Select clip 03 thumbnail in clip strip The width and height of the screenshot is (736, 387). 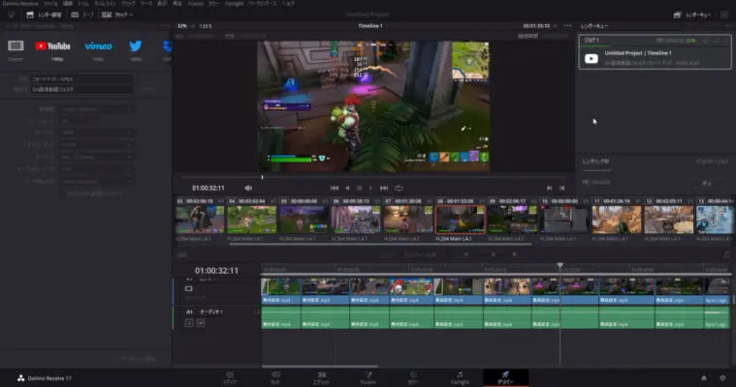200,220
